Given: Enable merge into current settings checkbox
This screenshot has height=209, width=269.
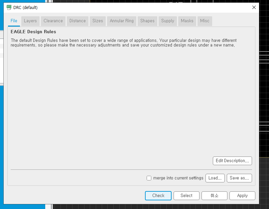Looking at the screenshot, I should (149, 178).
